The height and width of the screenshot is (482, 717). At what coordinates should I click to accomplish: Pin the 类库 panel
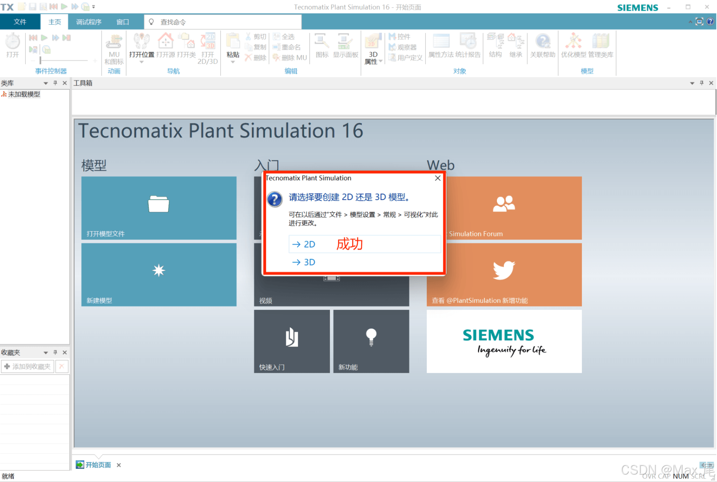click(x=55, y=83)
